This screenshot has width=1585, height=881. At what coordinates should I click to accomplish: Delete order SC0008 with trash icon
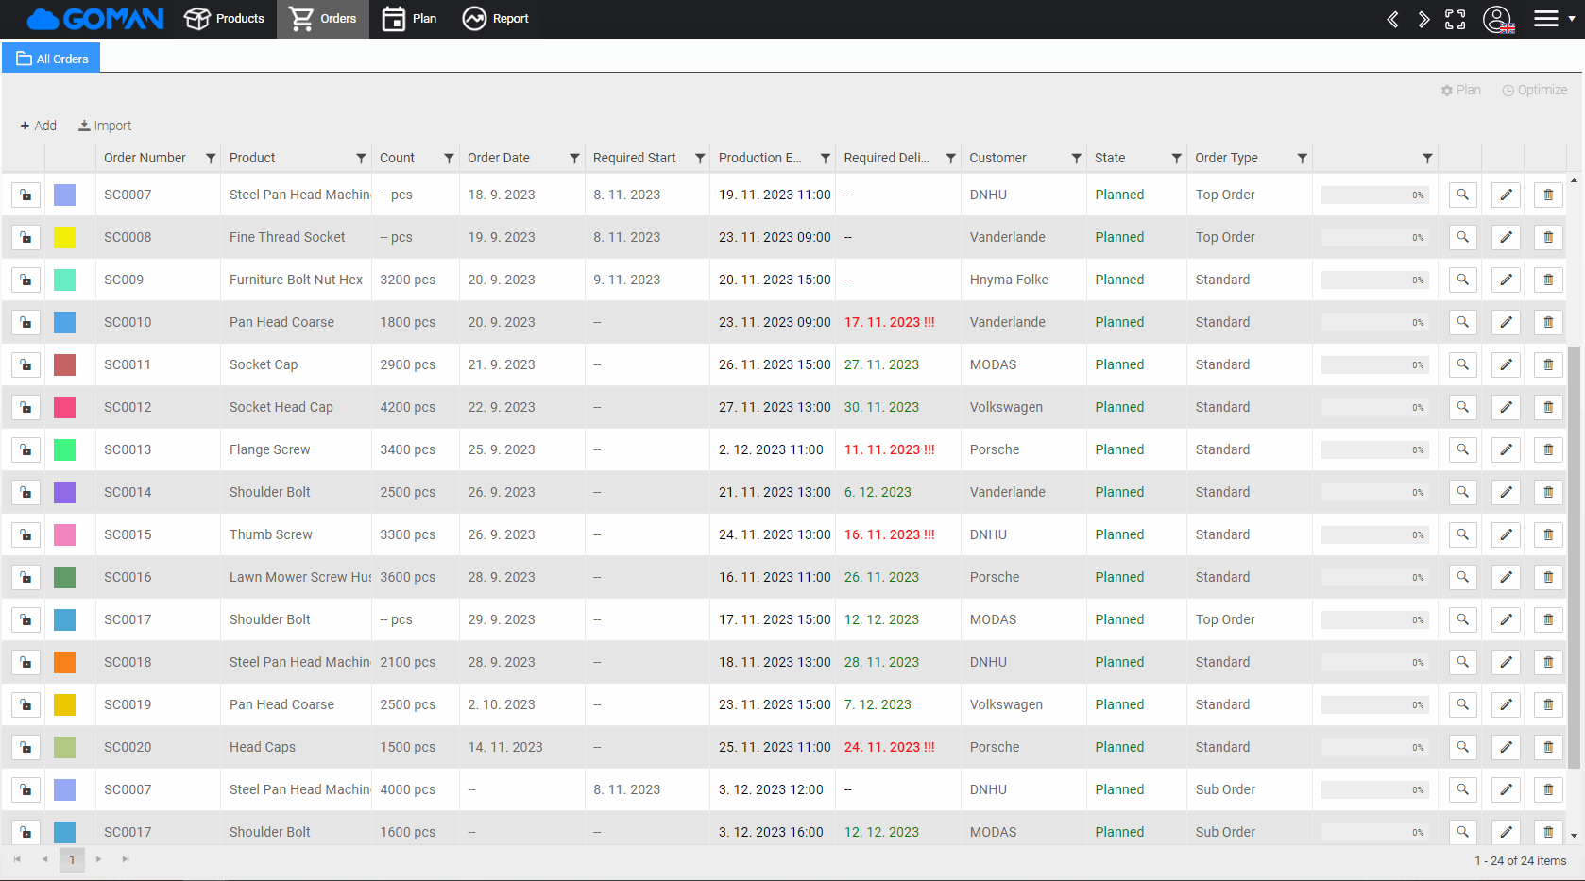tap(1548, 237)
